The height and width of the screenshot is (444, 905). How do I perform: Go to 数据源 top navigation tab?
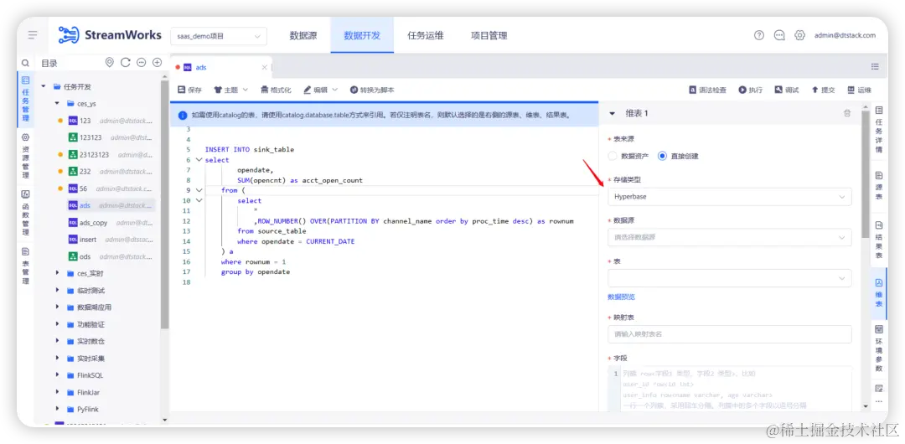click(303, 35)
